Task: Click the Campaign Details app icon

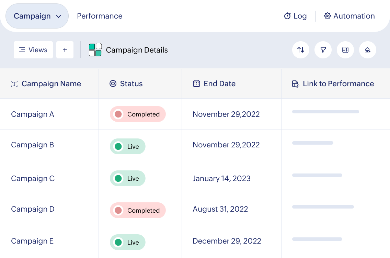Action: pos(95,50)
